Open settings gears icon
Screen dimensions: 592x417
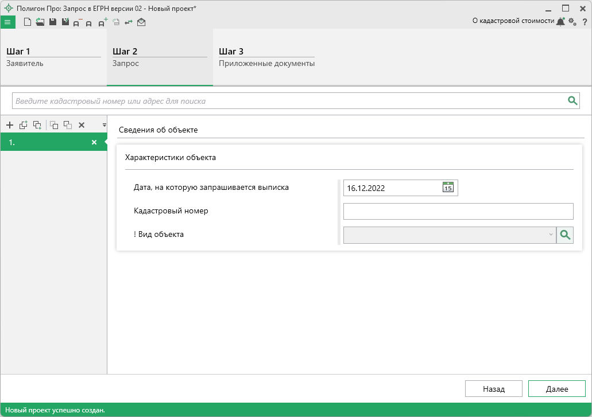[x=572, y=22]
